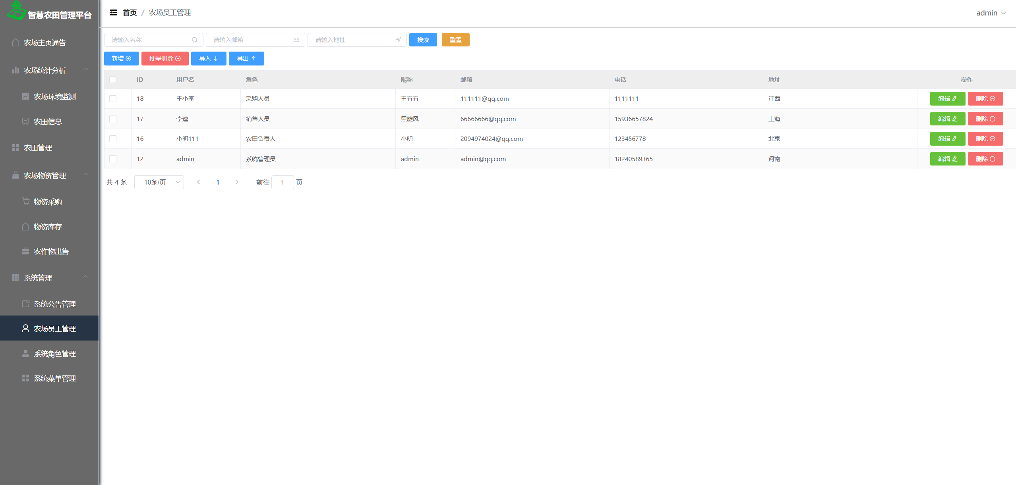Click the sidebar collapse hamburger icon
The image size is (1016, 485).
pos(113,13)
